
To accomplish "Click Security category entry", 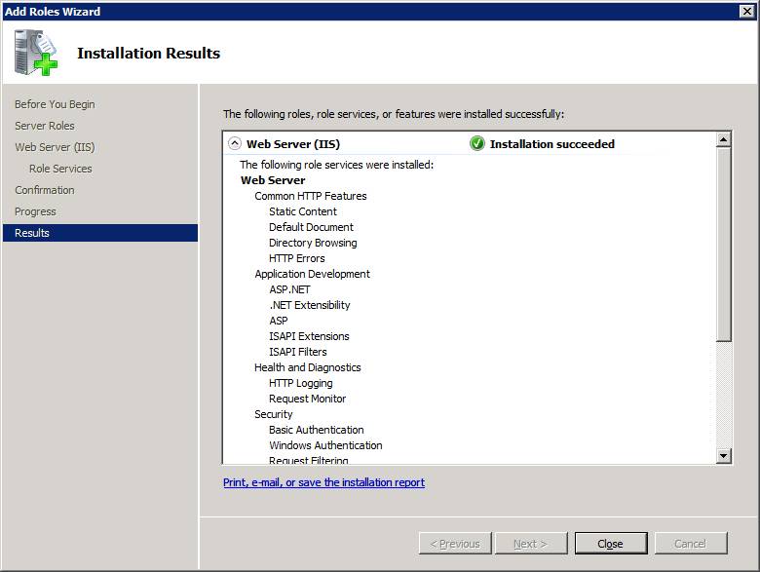I will 274,414.
